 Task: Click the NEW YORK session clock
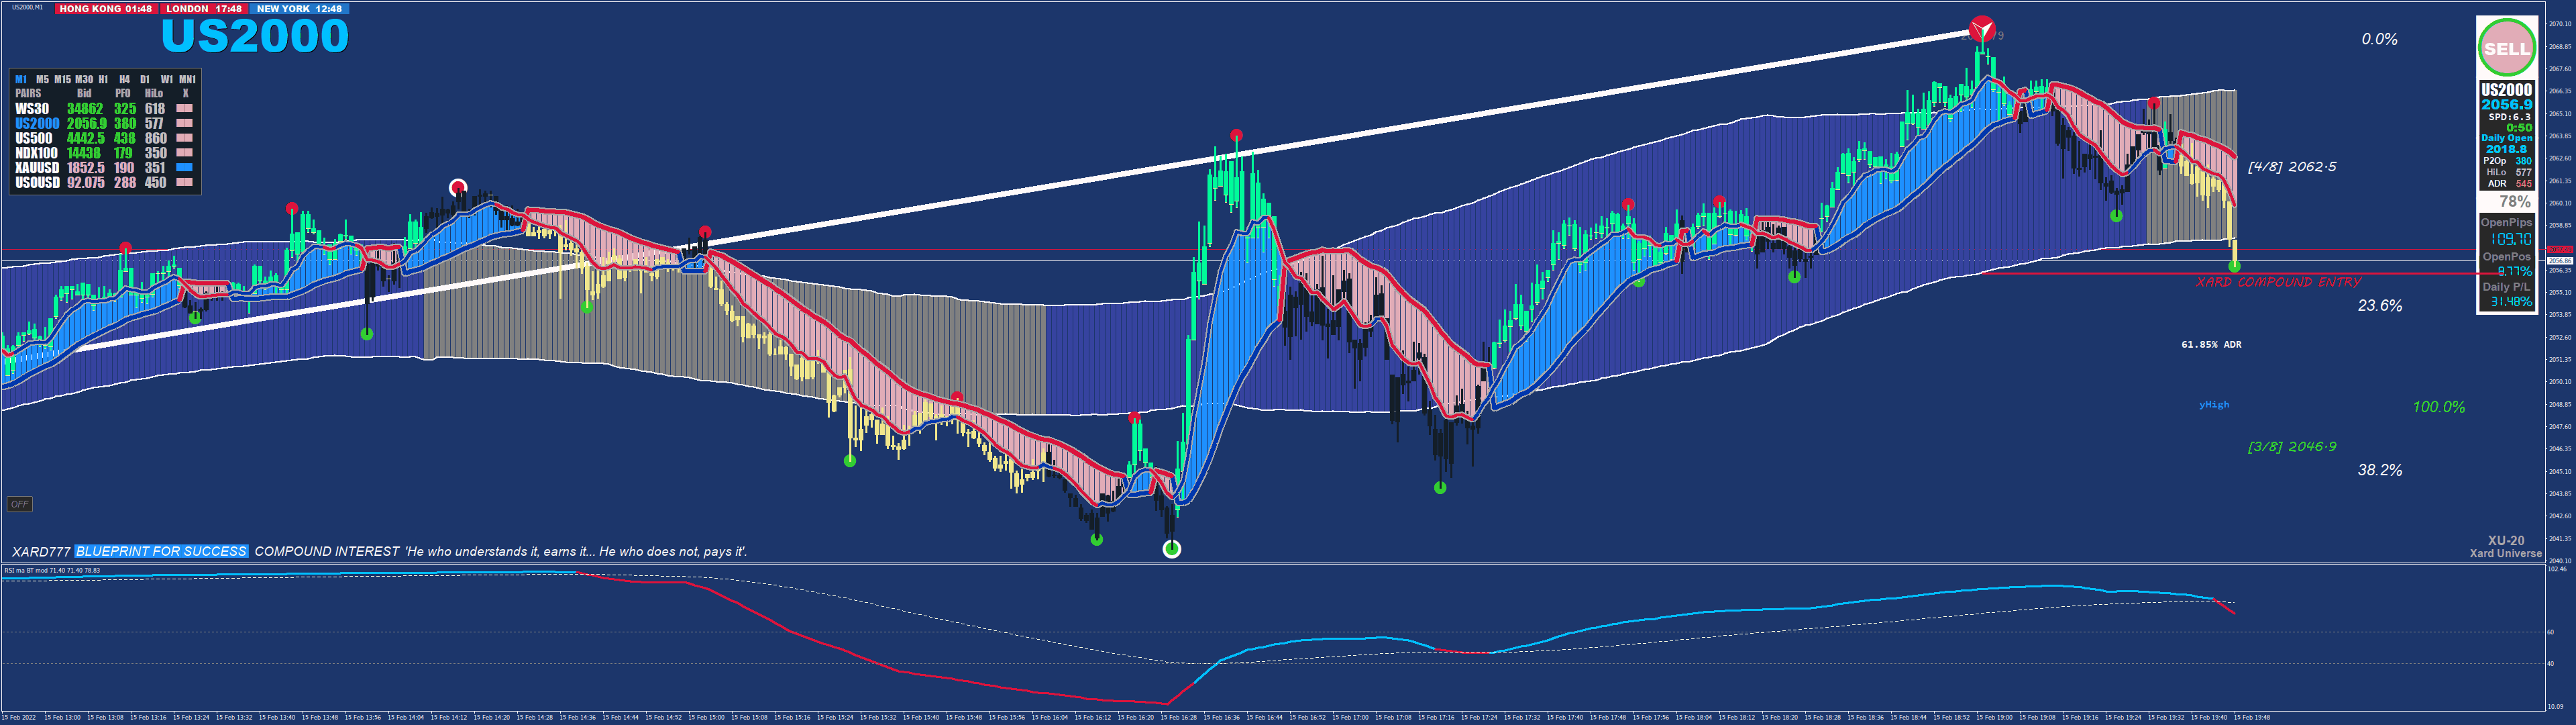(x=299, y=9)
